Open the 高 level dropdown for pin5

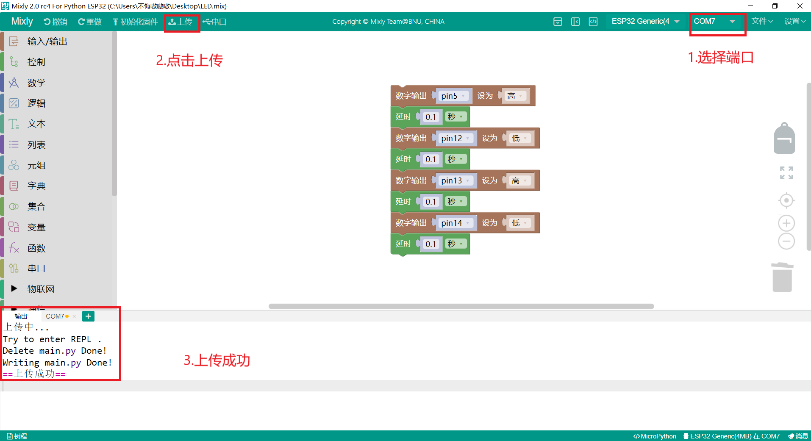pos(515,96)
